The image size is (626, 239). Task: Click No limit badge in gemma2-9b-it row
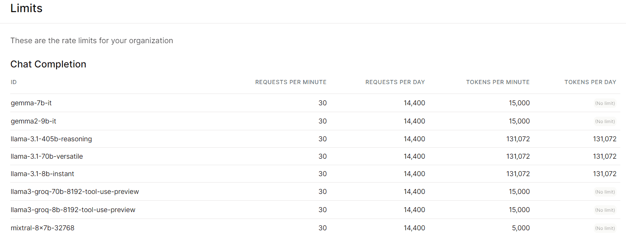coord(605,122)
